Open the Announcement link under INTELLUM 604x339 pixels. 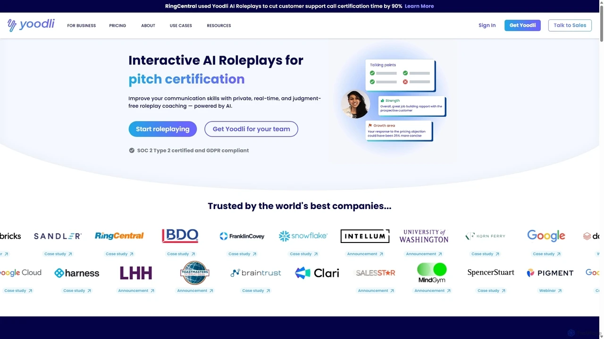pyautogui.click(x=365, y=254)
